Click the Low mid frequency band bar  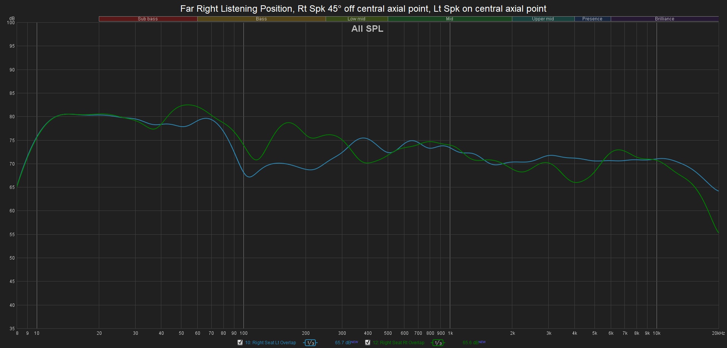pos(357,19)
